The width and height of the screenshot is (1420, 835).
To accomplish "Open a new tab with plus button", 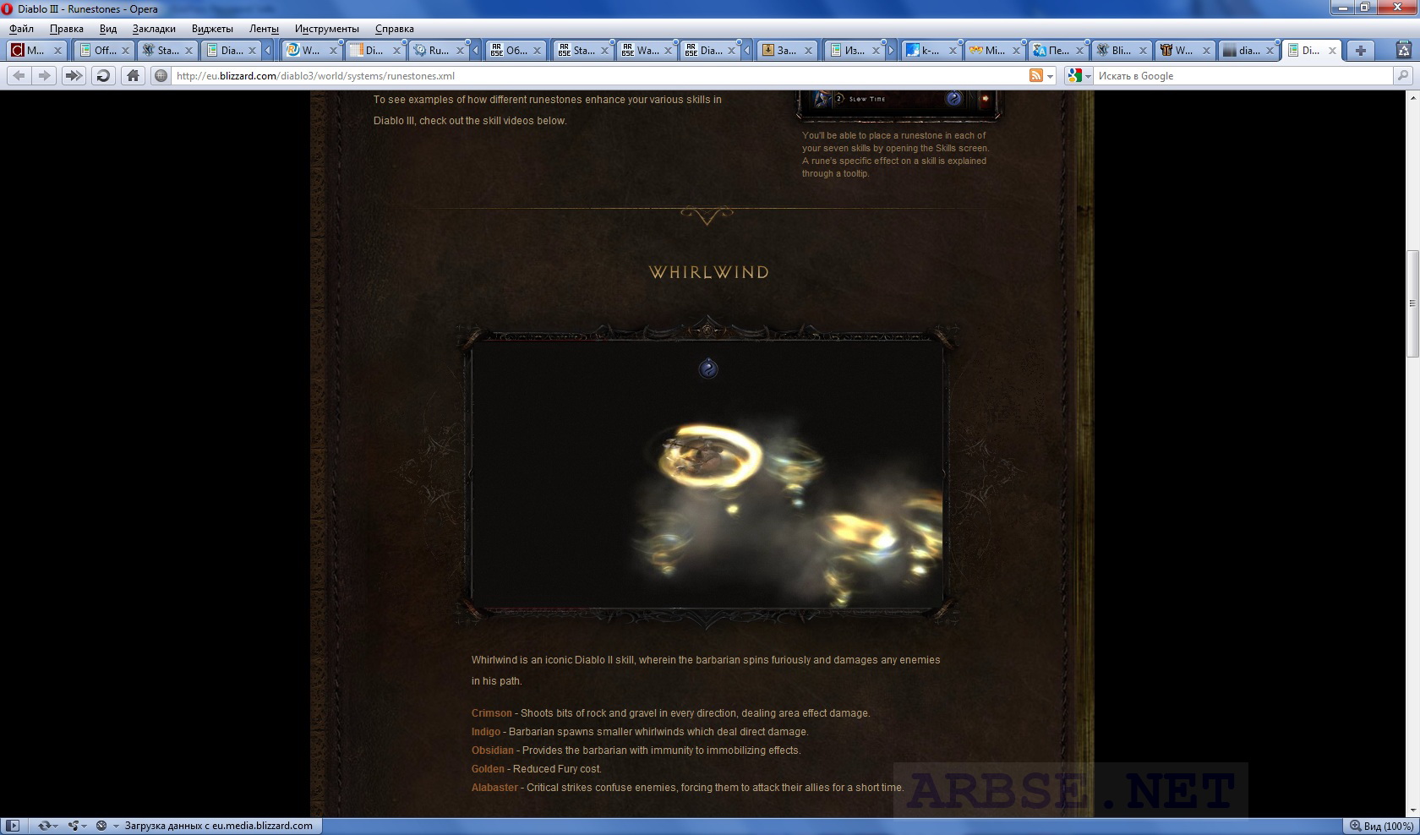I will [1360, 50].
